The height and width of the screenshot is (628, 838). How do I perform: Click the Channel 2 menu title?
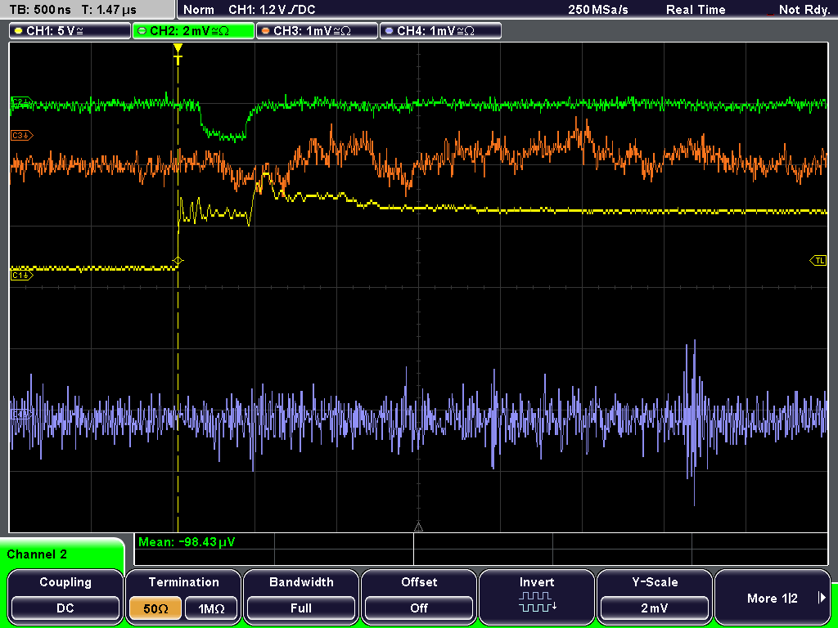(37, 554)
